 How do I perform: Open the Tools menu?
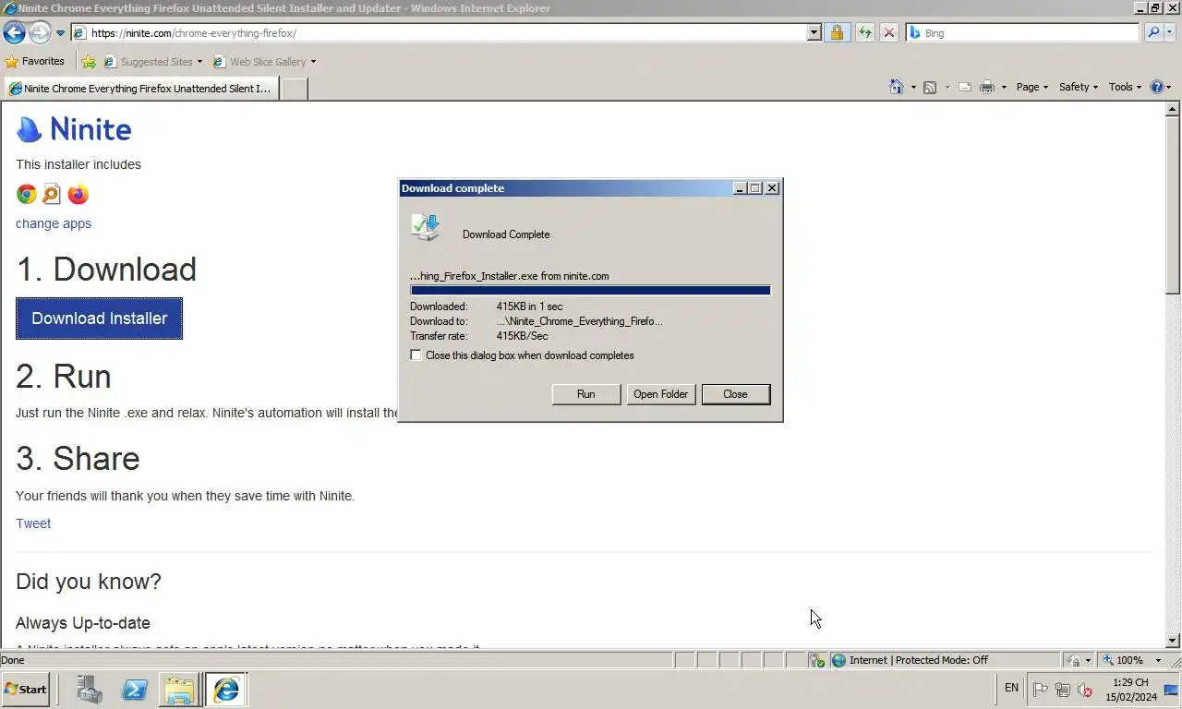(x=1125, y=87)
